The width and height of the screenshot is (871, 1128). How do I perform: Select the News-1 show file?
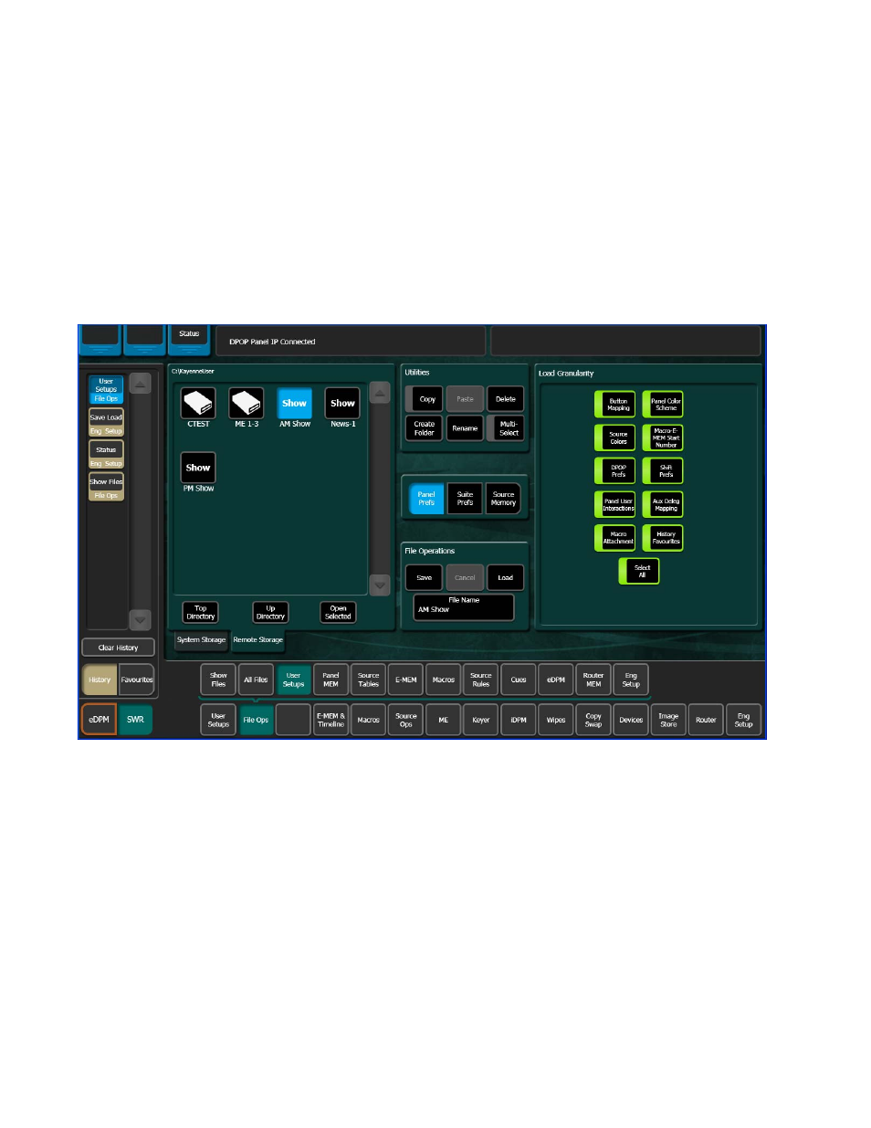coord(342,403)
